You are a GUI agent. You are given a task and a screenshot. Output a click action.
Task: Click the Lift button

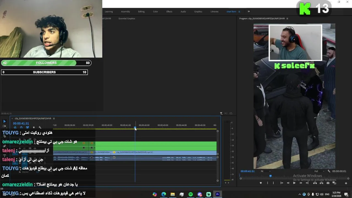pos(315,183)
